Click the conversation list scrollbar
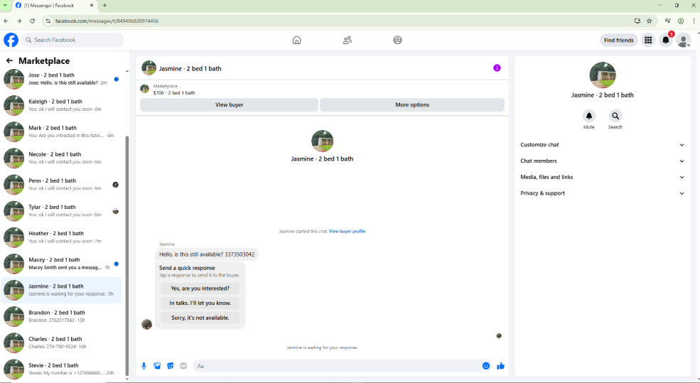The height and width of the screenshot is (383, 700). (126, 255)
